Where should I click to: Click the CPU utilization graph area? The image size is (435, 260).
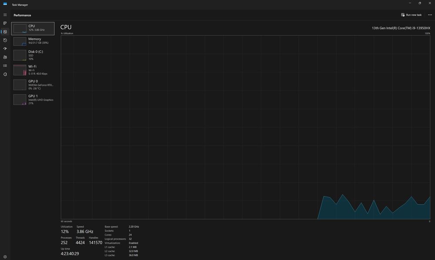pyautogui.click(x=245, y=127)
